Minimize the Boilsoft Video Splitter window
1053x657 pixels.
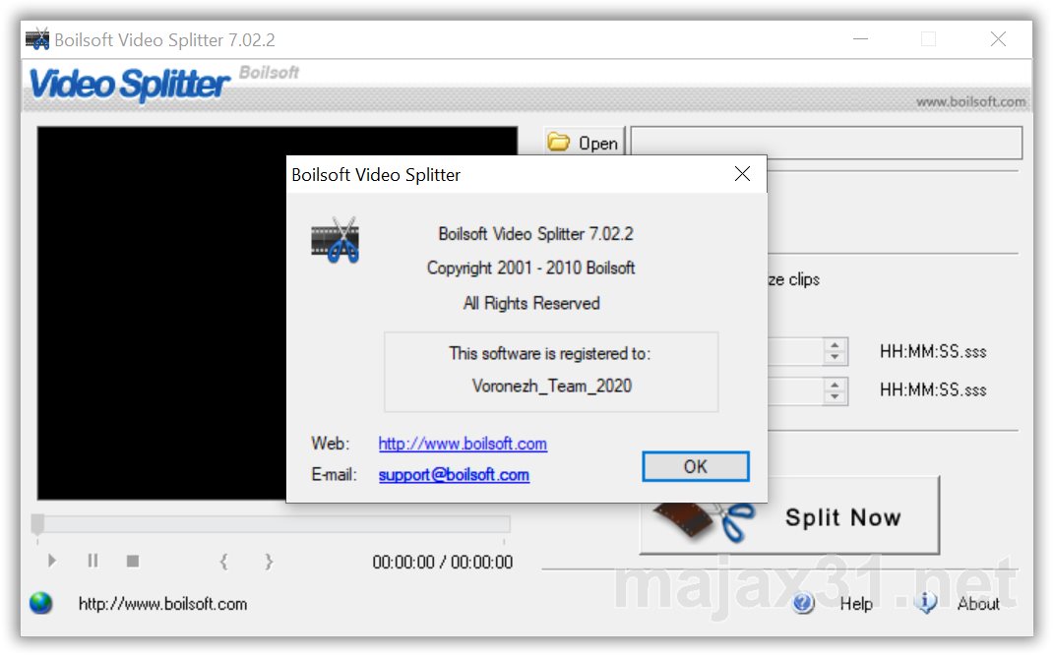coord(860,39)
